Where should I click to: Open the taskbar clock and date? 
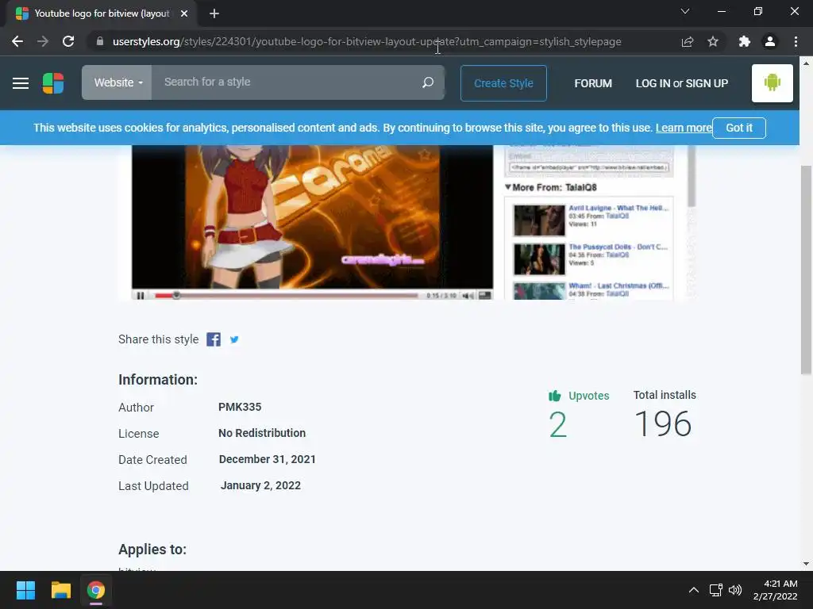tap(775, 590)
